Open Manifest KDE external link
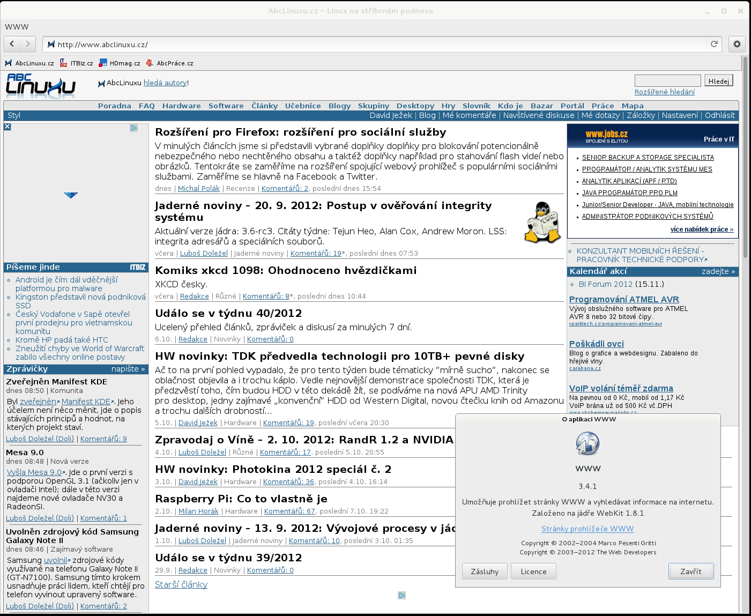The width and height of the screenshot is (751, 616). [x=86, y=402]
